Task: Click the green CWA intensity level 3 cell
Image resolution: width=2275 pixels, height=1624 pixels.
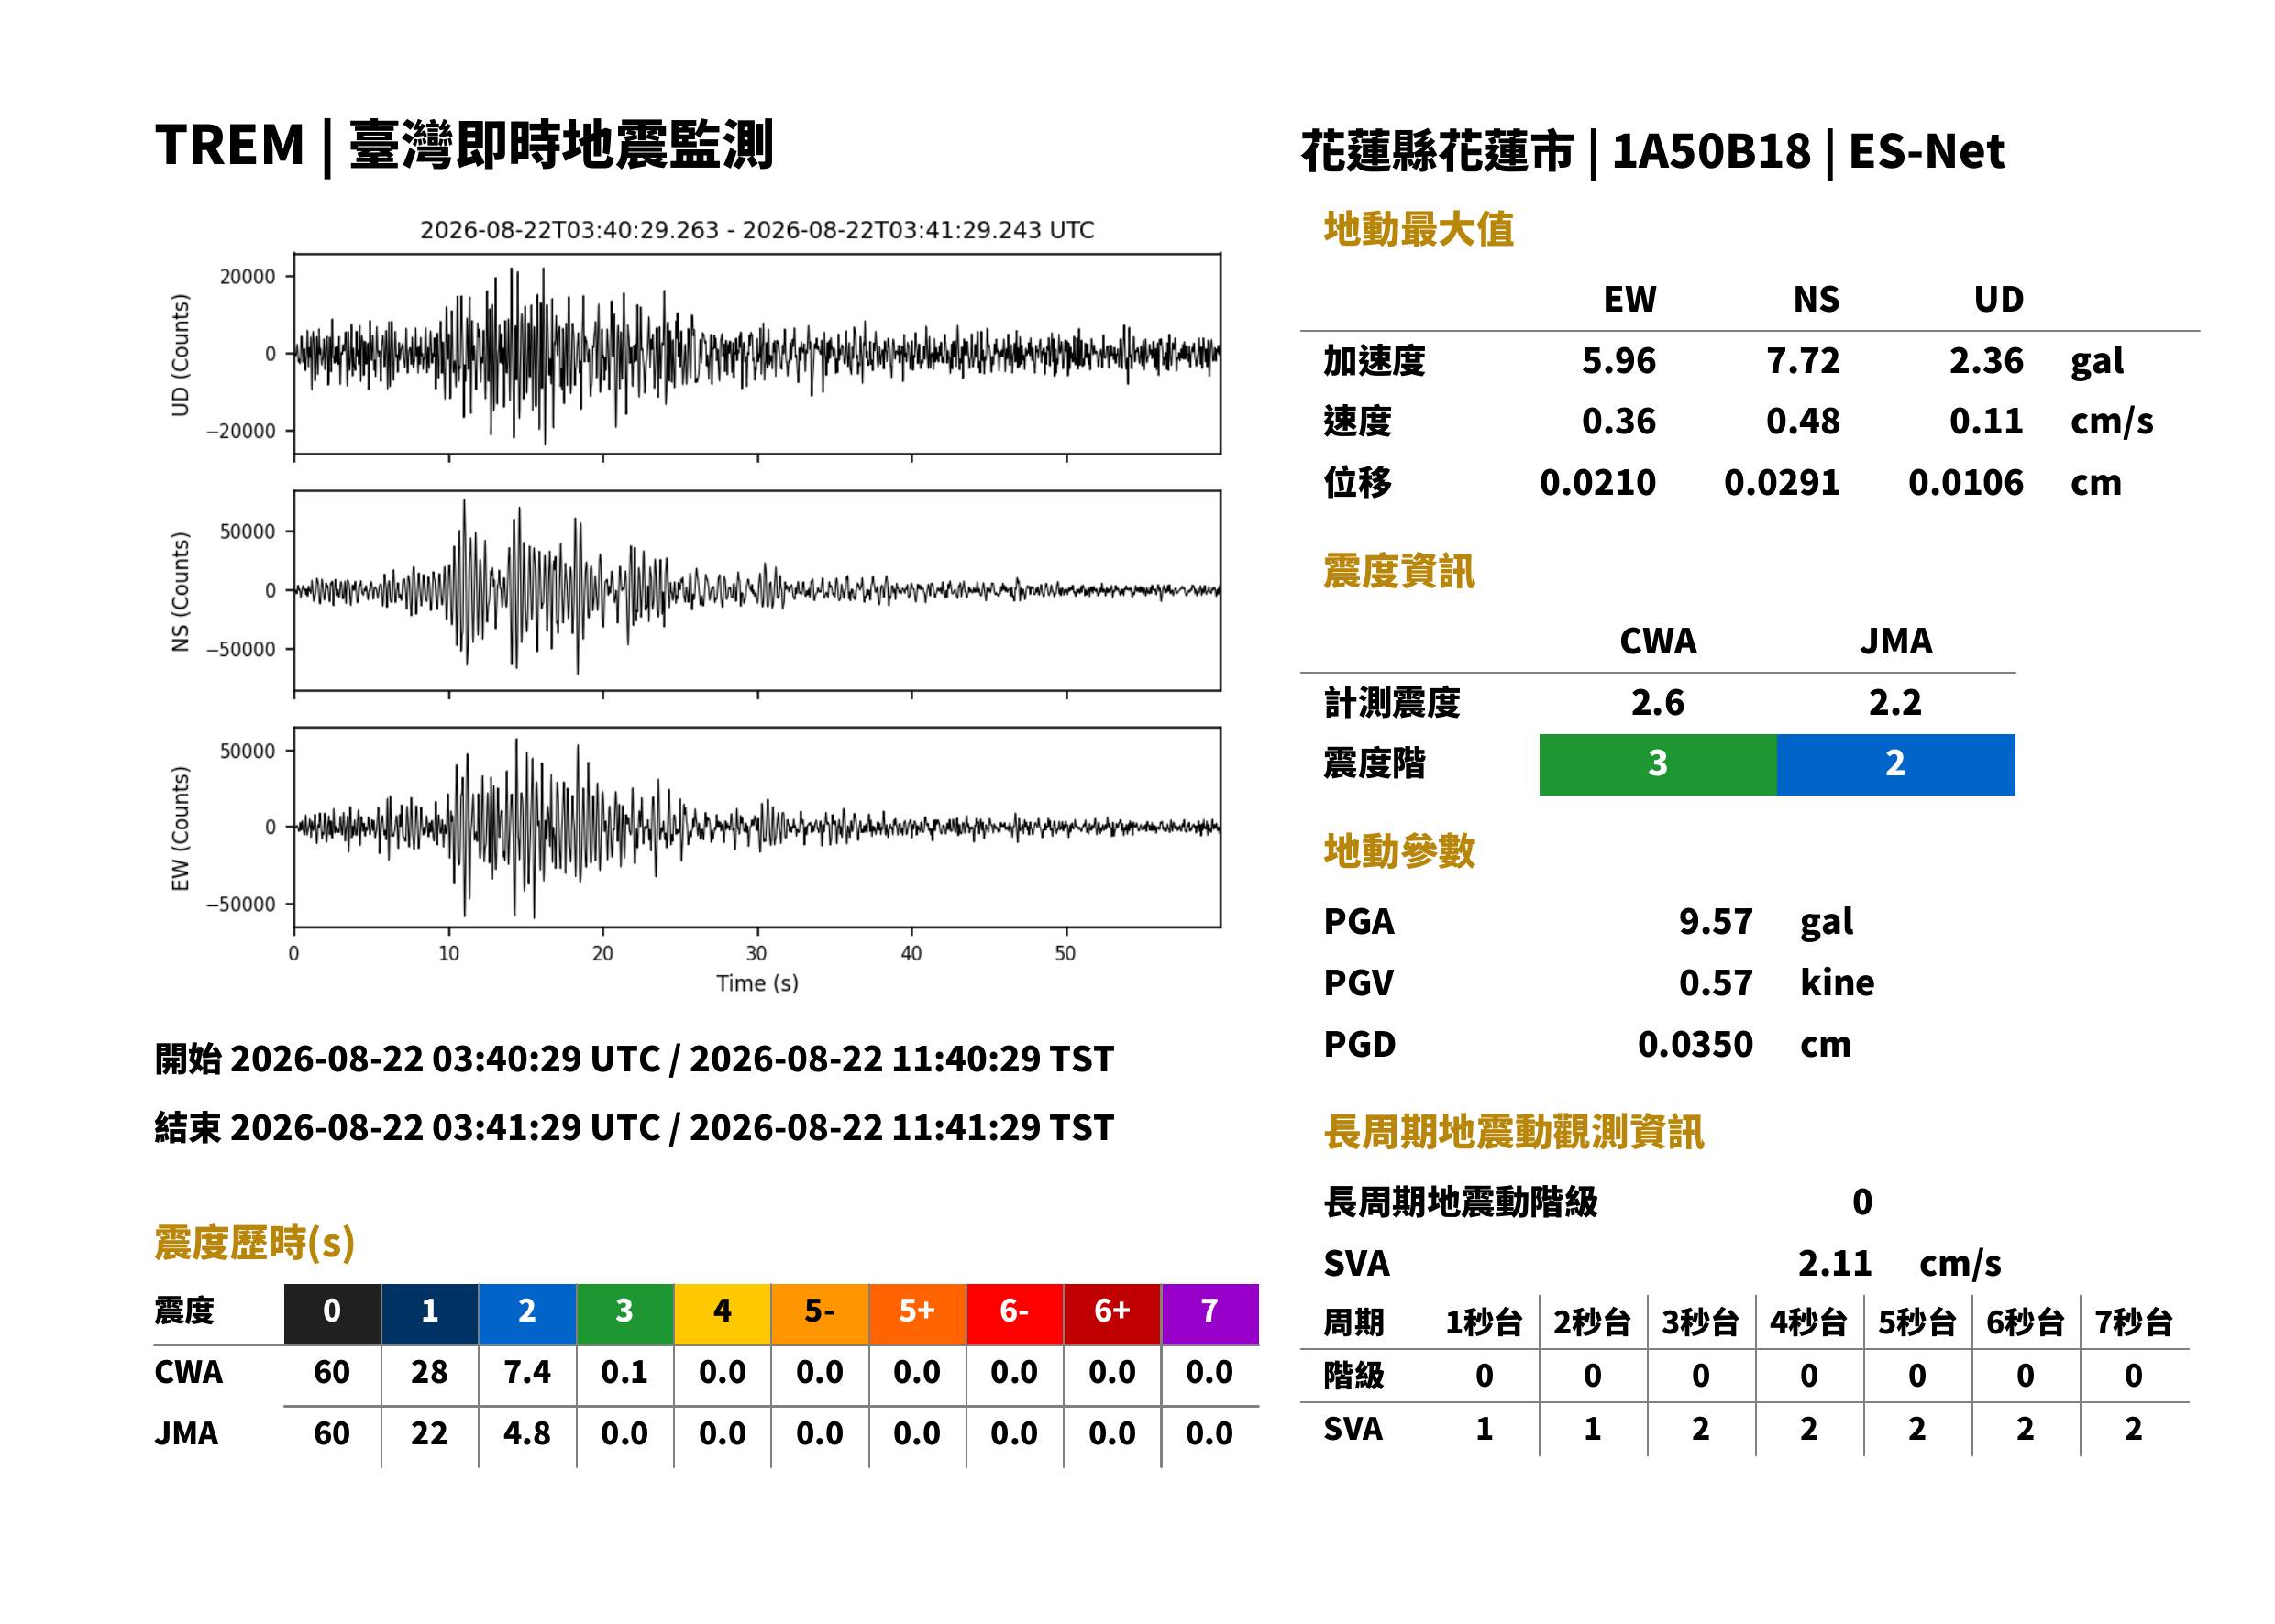Action: pos(1658,764)
